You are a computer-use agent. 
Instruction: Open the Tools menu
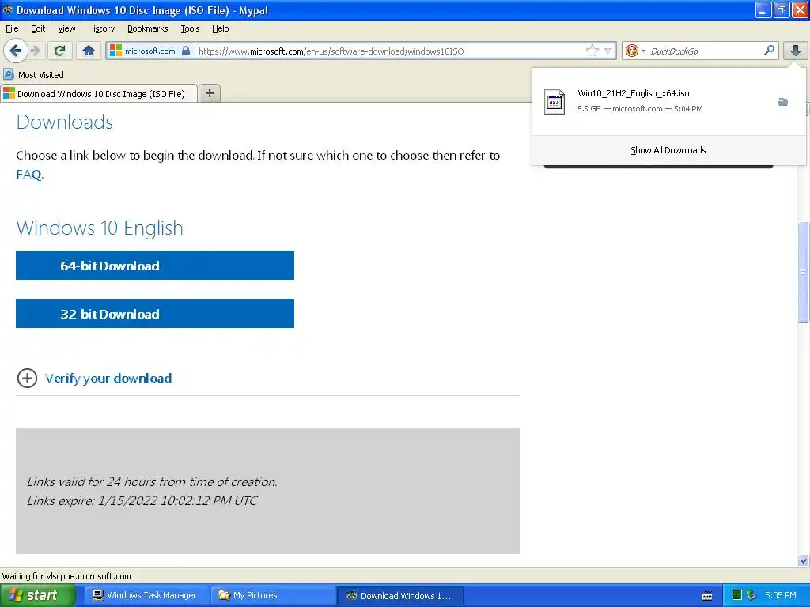click(x=190, y=28)
